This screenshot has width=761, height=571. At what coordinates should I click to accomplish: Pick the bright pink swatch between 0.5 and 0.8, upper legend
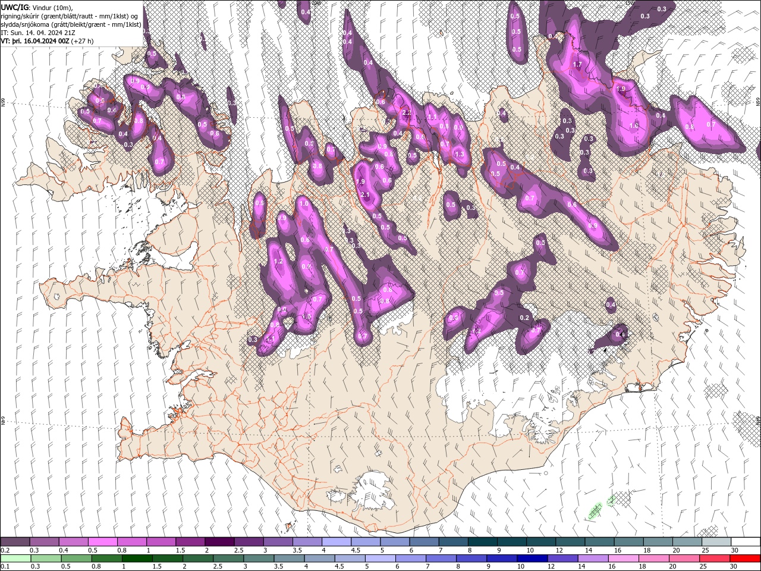point(103,542)
